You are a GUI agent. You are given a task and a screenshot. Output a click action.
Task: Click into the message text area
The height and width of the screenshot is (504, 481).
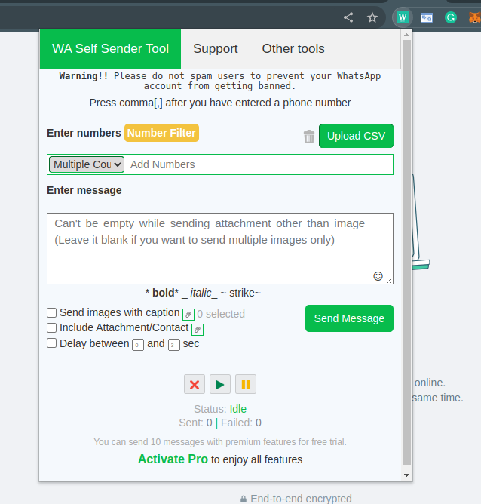pyautogui.click(x=220, y=248)
